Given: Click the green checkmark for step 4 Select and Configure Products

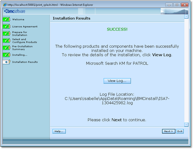Looking at the screenshot, I should coord(7,40).
